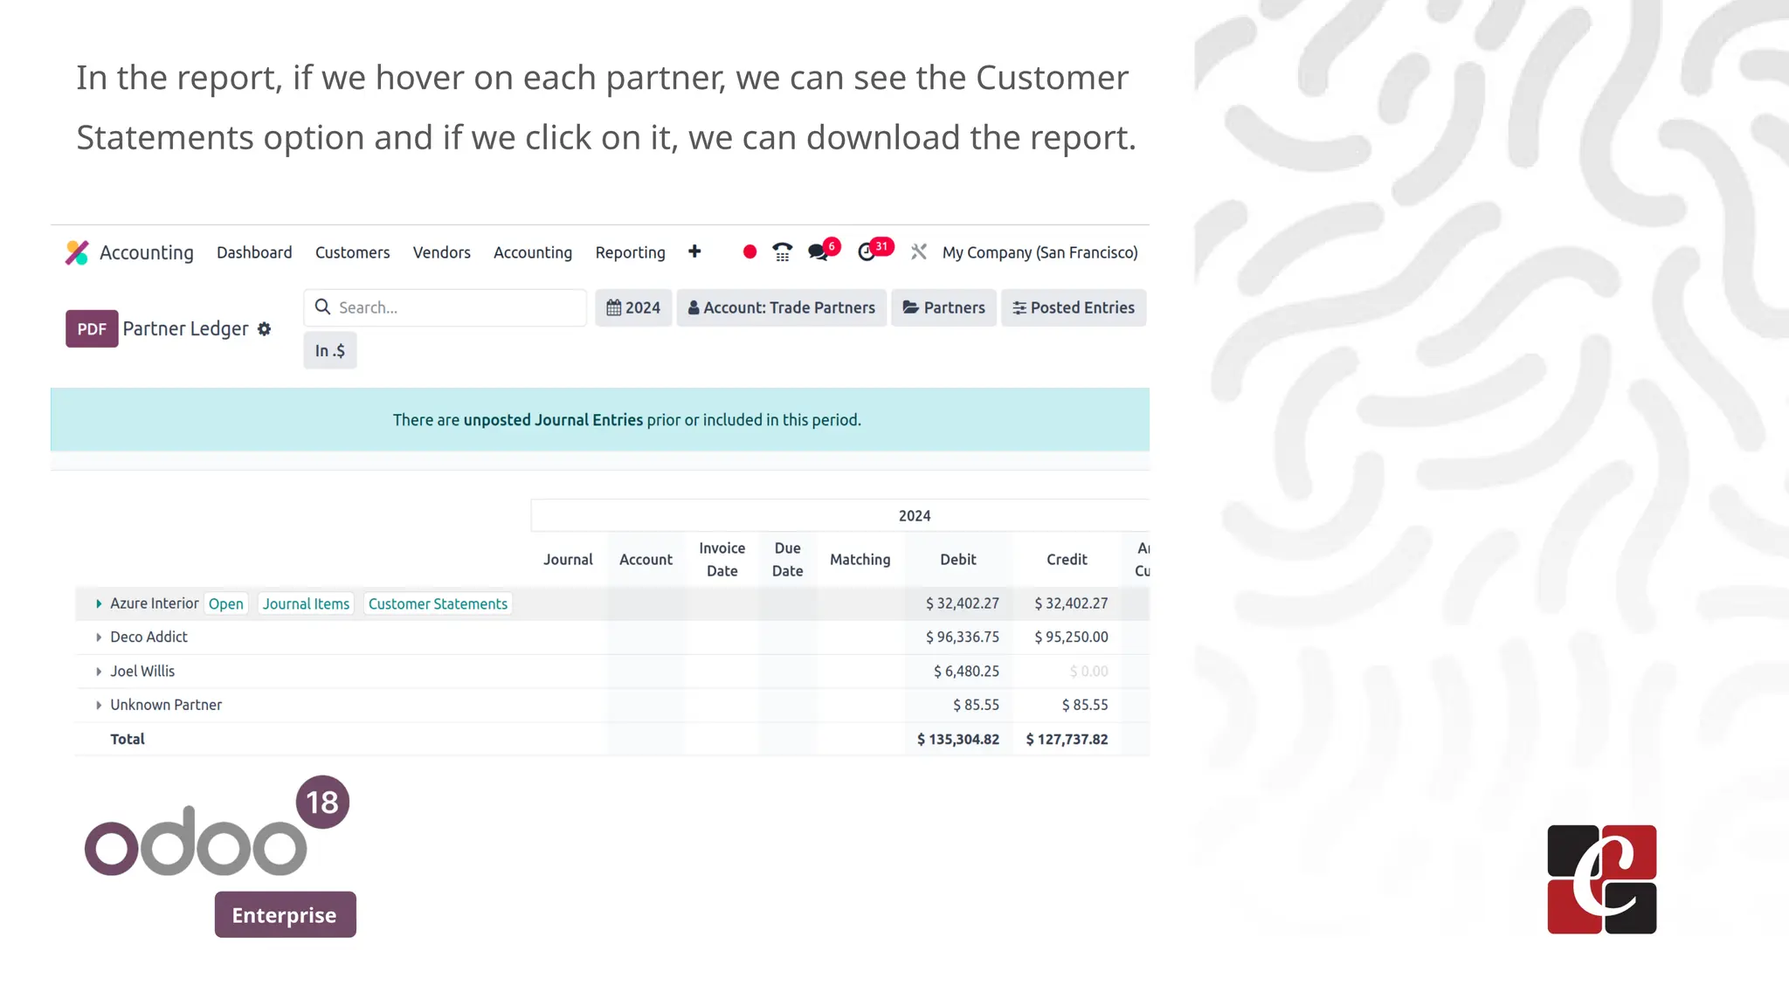The width and height of the screenshot is (1789, 1006).
Task: Click Open next to Azure Interior
Action: [x=226, y=603]
